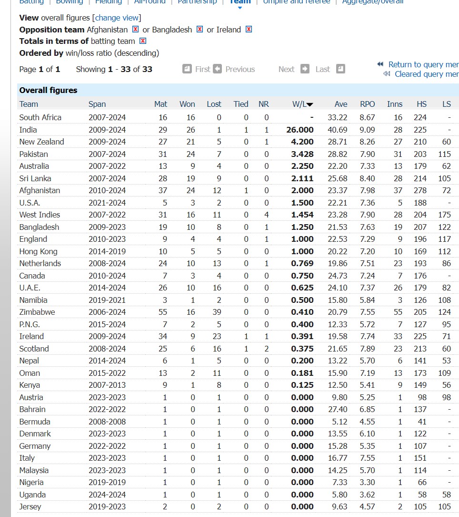The image size is (459, 517).
Task: Click the Last page icon
Action: click(x=341, y=69)
